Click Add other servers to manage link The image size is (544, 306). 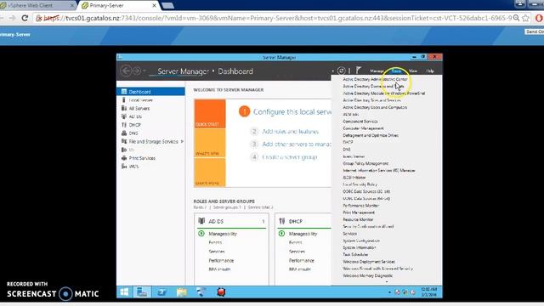click(297, 144)
